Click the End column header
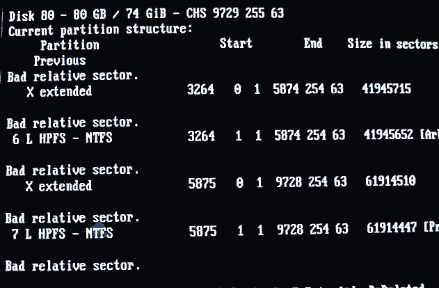439x288 pixels. point(313,43)
